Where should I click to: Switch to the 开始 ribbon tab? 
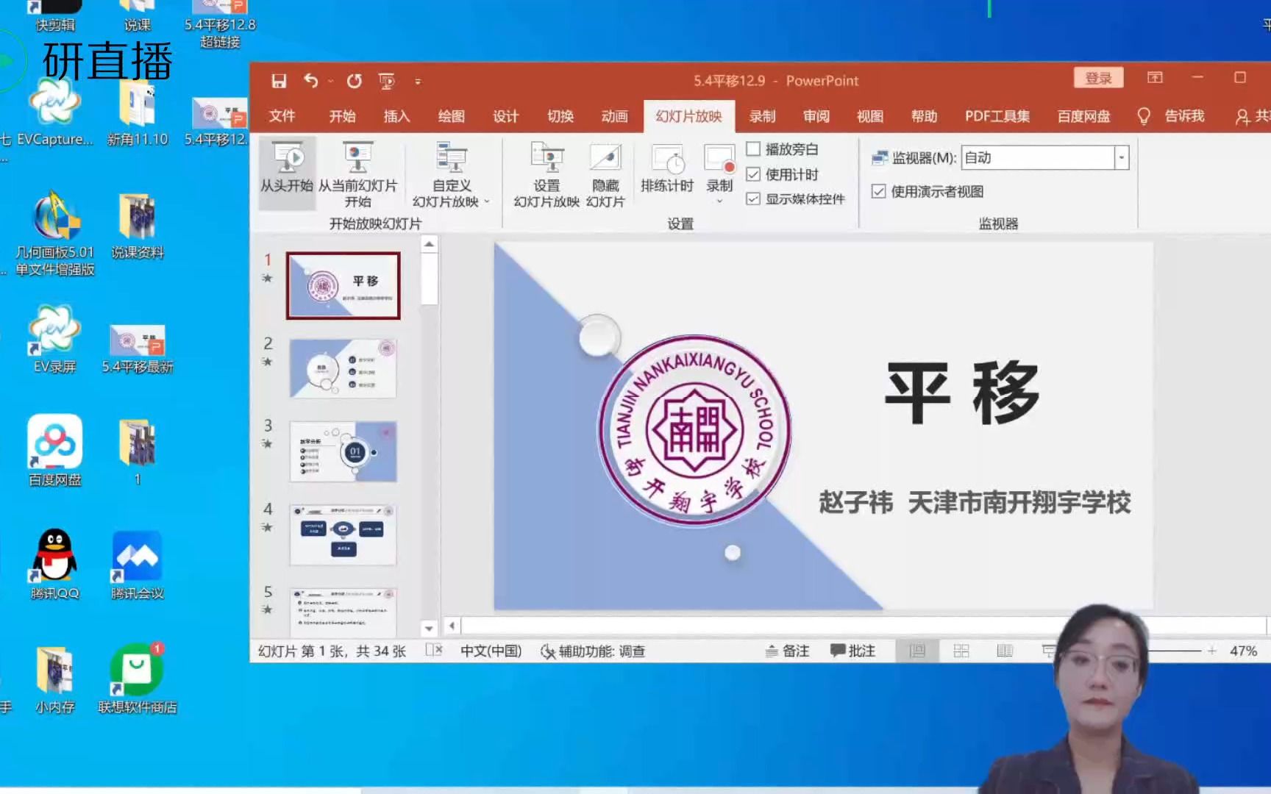(x=342, y=116)
